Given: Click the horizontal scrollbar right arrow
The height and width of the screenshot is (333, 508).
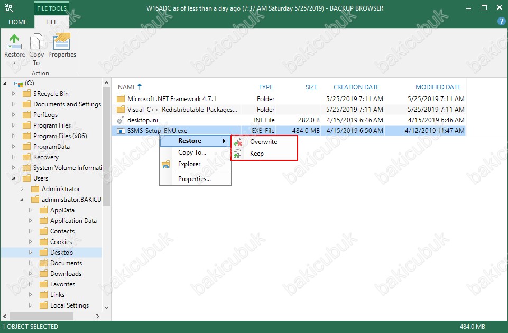Looking at the screenshot, I should [97, 316].
